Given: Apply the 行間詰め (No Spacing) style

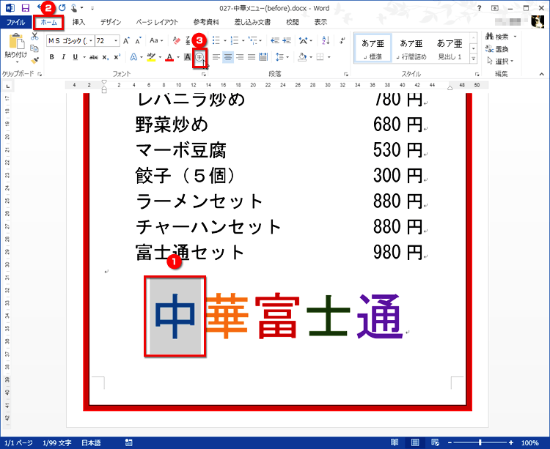Looking at the screenshot, I should [411, 48].
